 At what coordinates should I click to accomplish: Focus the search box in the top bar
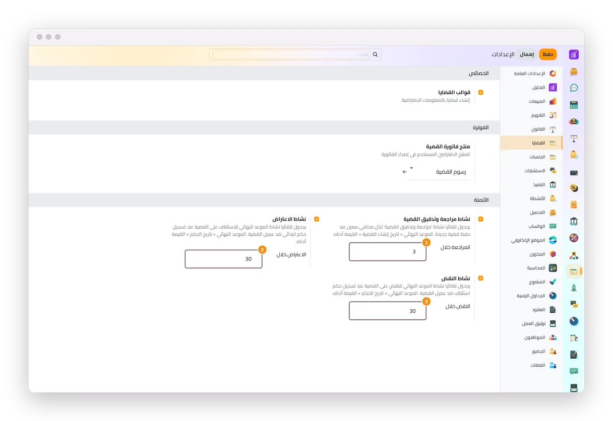(291, 54)
